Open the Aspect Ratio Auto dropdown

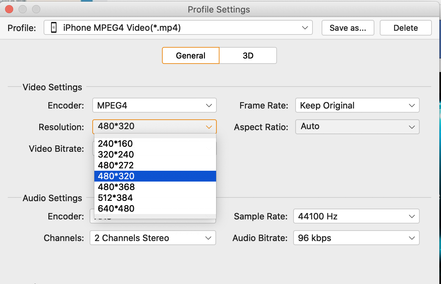coord(357,127)
